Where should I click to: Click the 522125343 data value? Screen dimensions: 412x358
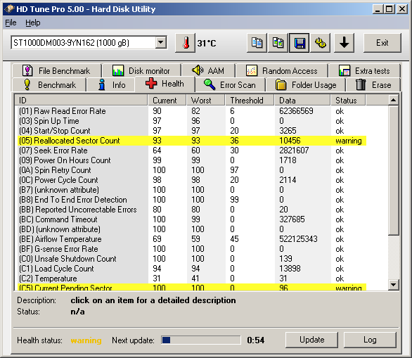tap(298, 239)
